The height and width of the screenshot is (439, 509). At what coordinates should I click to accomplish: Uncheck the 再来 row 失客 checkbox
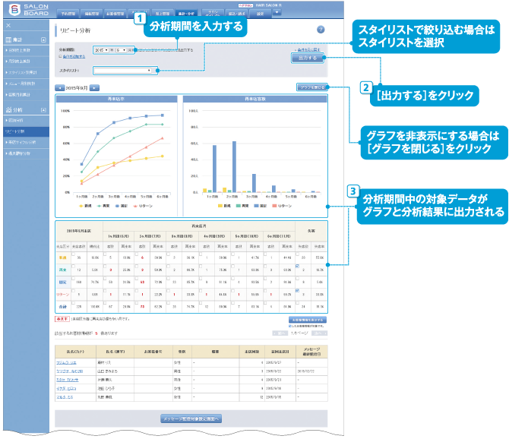click(297, 266)
